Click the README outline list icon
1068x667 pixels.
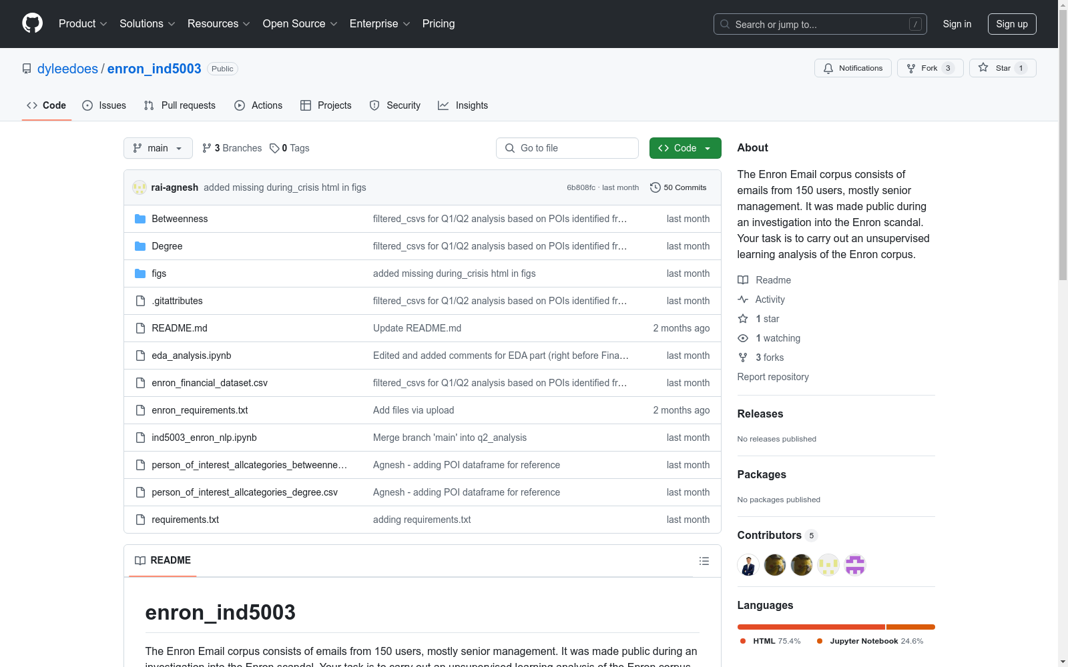tap(704, 561)
